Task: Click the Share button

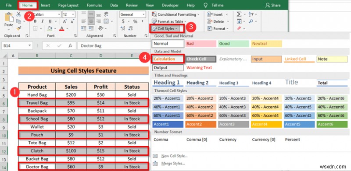Action: (x=272, y=5)
